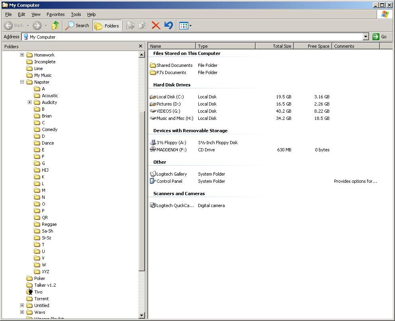Select the Comedy folder in tree
This screenshot has height=321, width=395.
click(x=49, y=129)
